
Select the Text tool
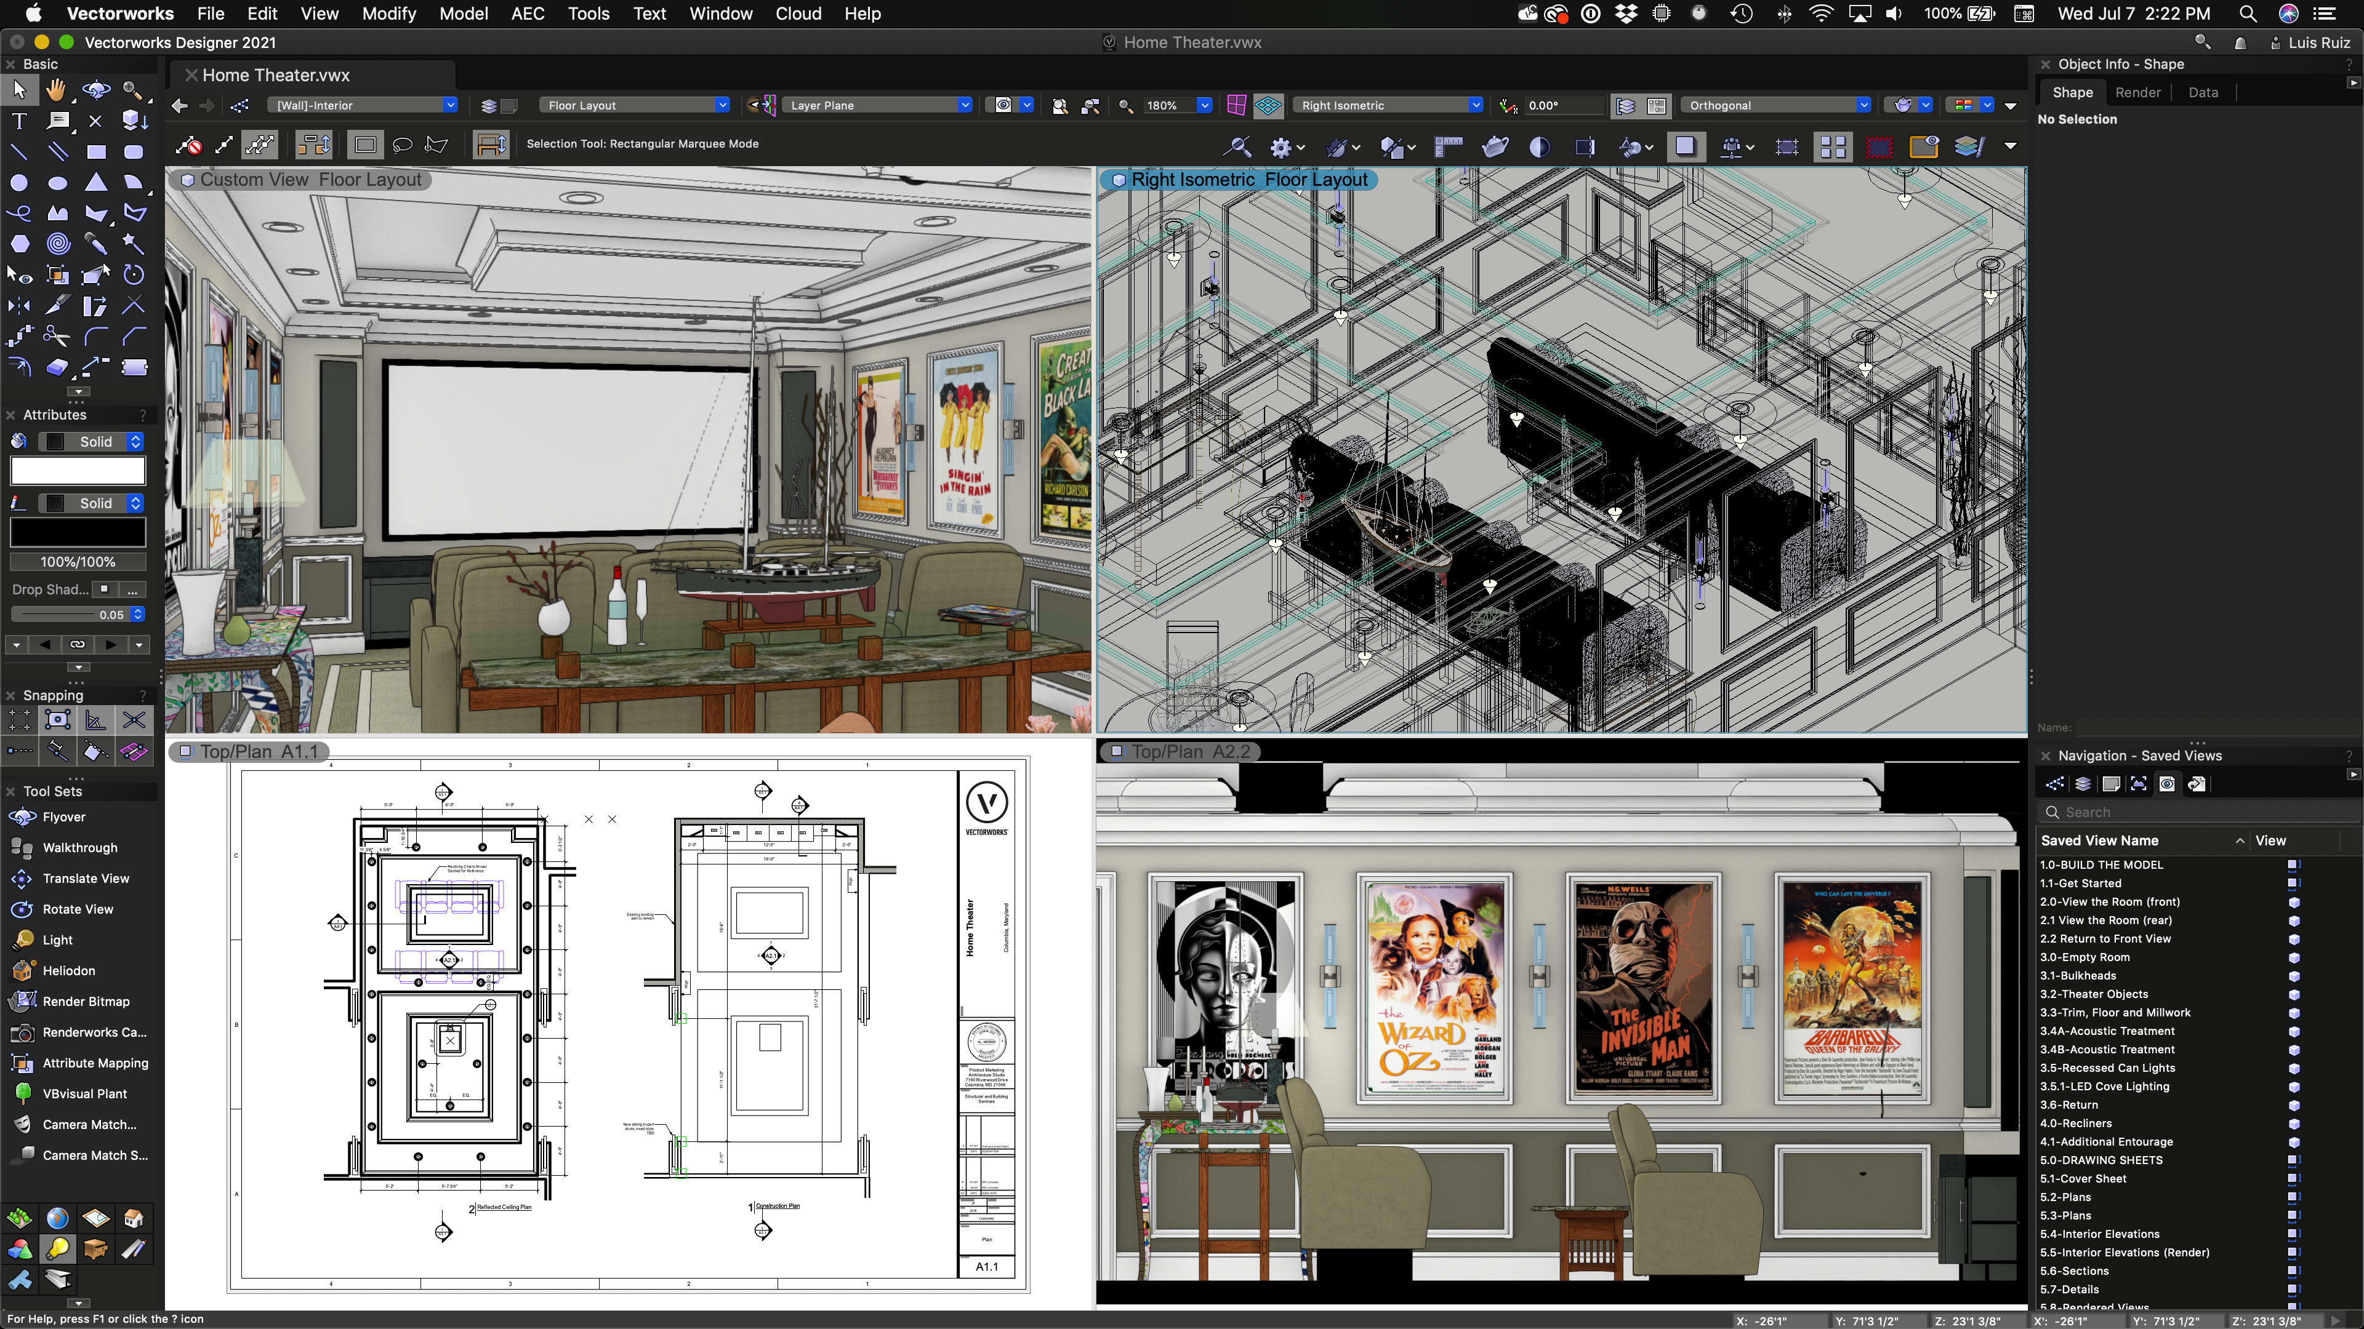pos(18,121)
